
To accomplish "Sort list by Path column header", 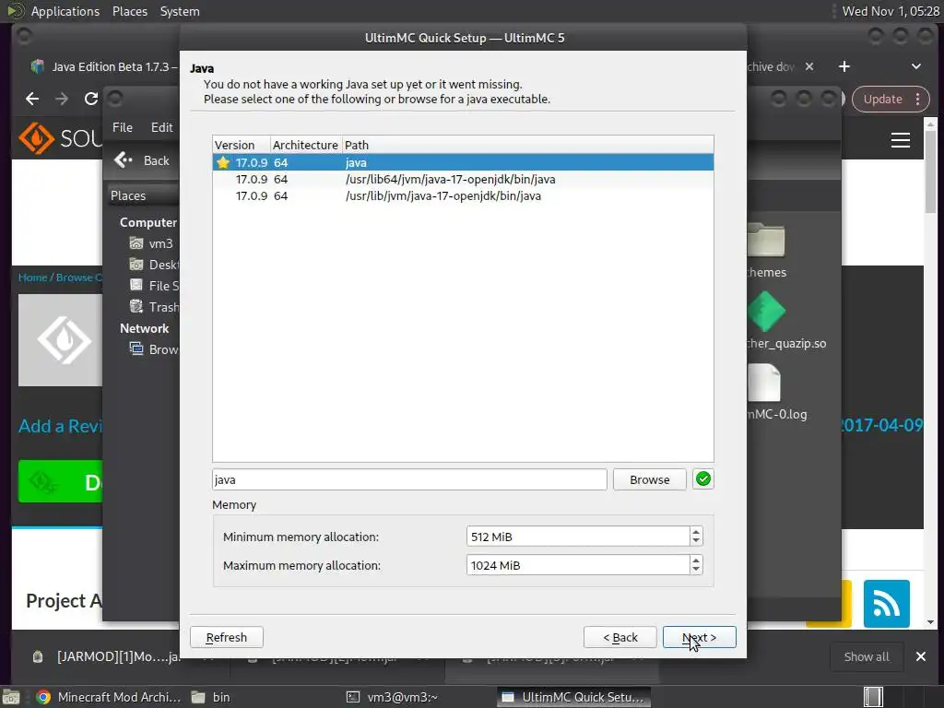I will (527, 145).
